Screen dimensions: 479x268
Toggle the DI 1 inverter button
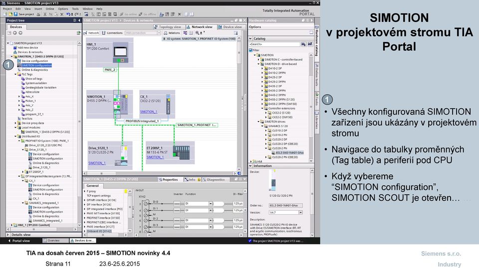(x=177, y=210)
